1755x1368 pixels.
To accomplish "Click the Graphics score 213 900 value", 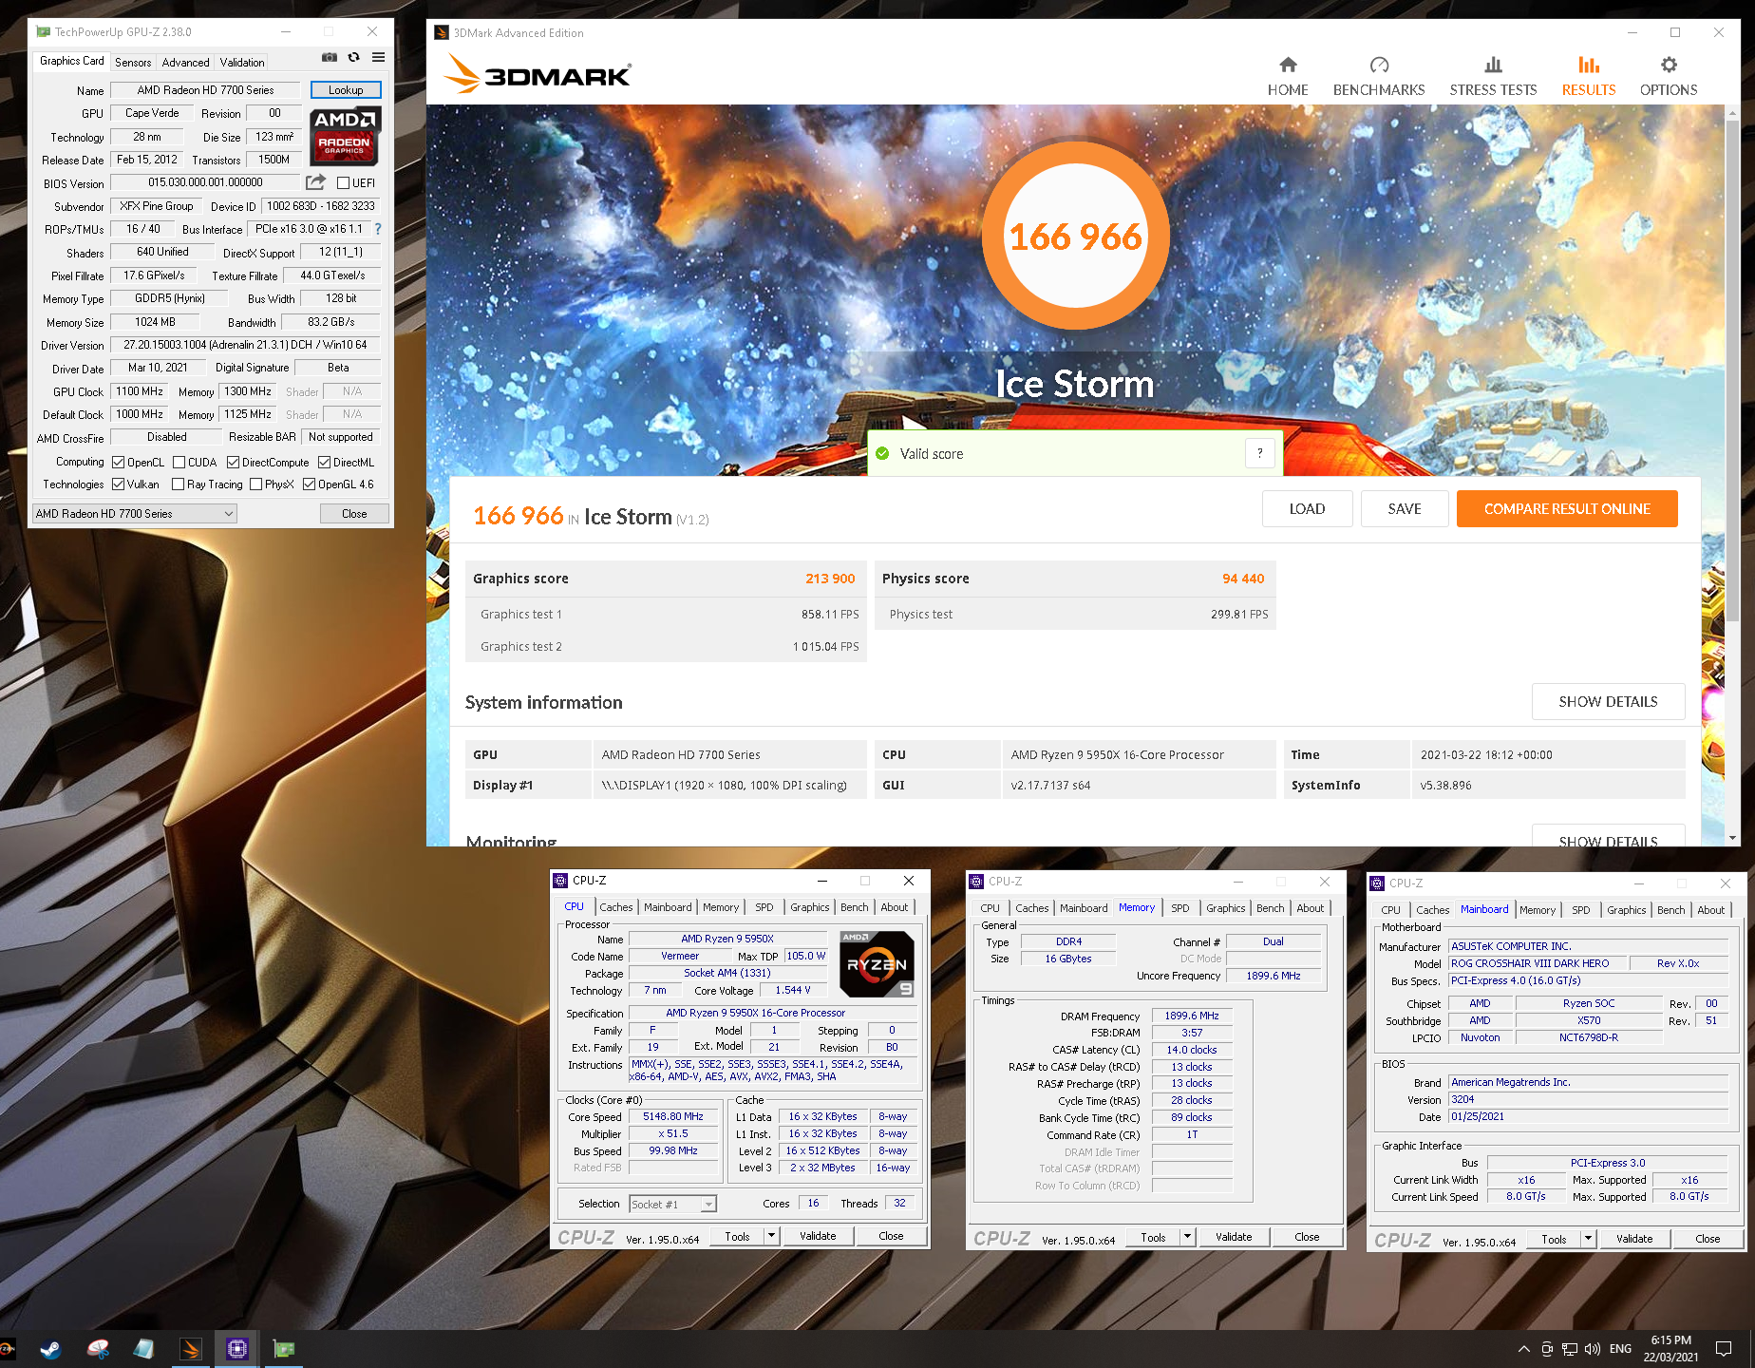I will pos(830,578).
